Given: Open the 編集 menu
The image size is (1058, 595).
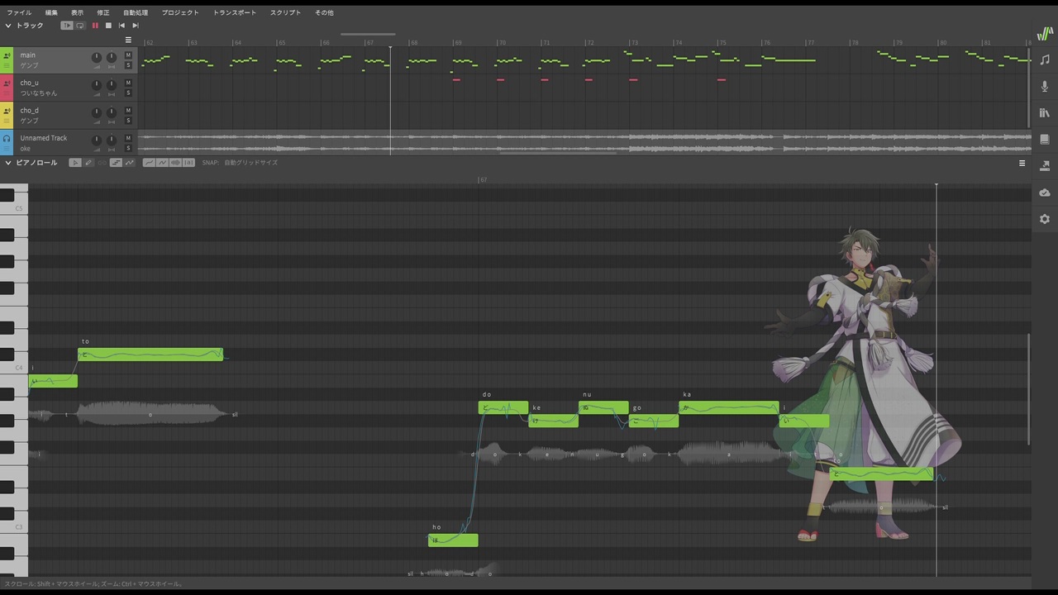Looking at the screenshot, I should click(51, 12).
